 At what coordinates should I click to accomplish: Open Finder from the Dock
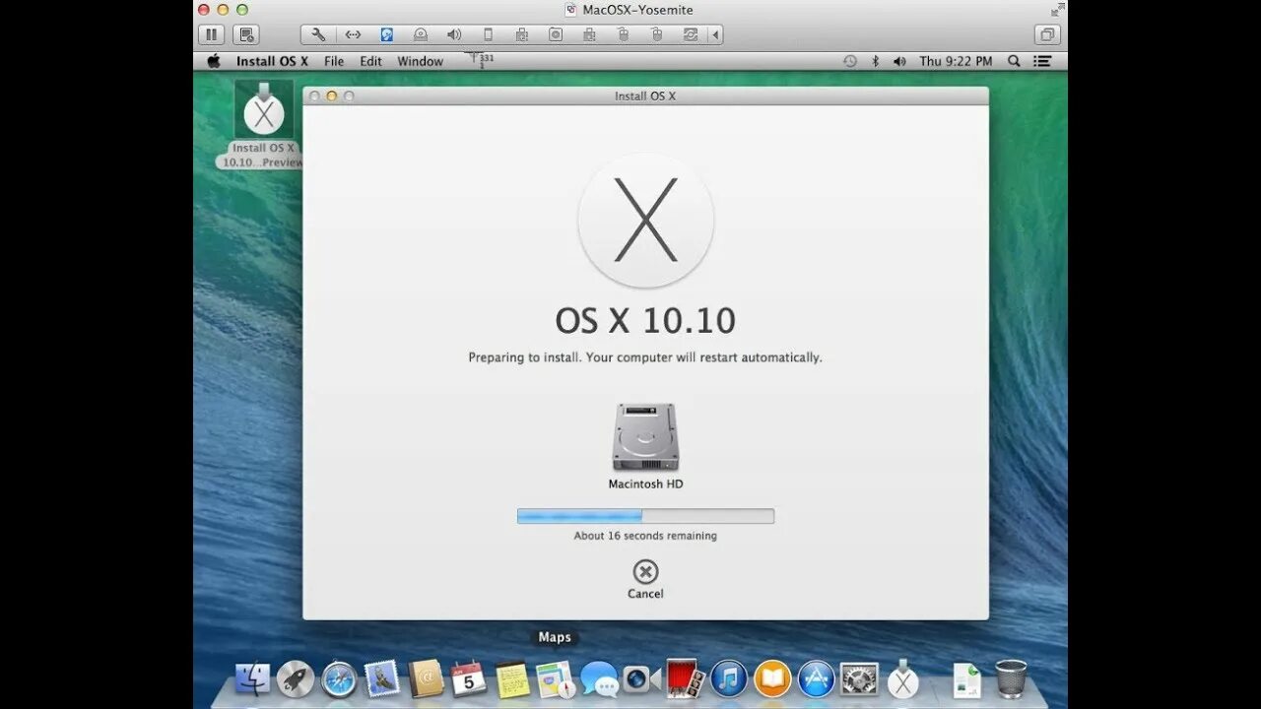tap(253, 678)
